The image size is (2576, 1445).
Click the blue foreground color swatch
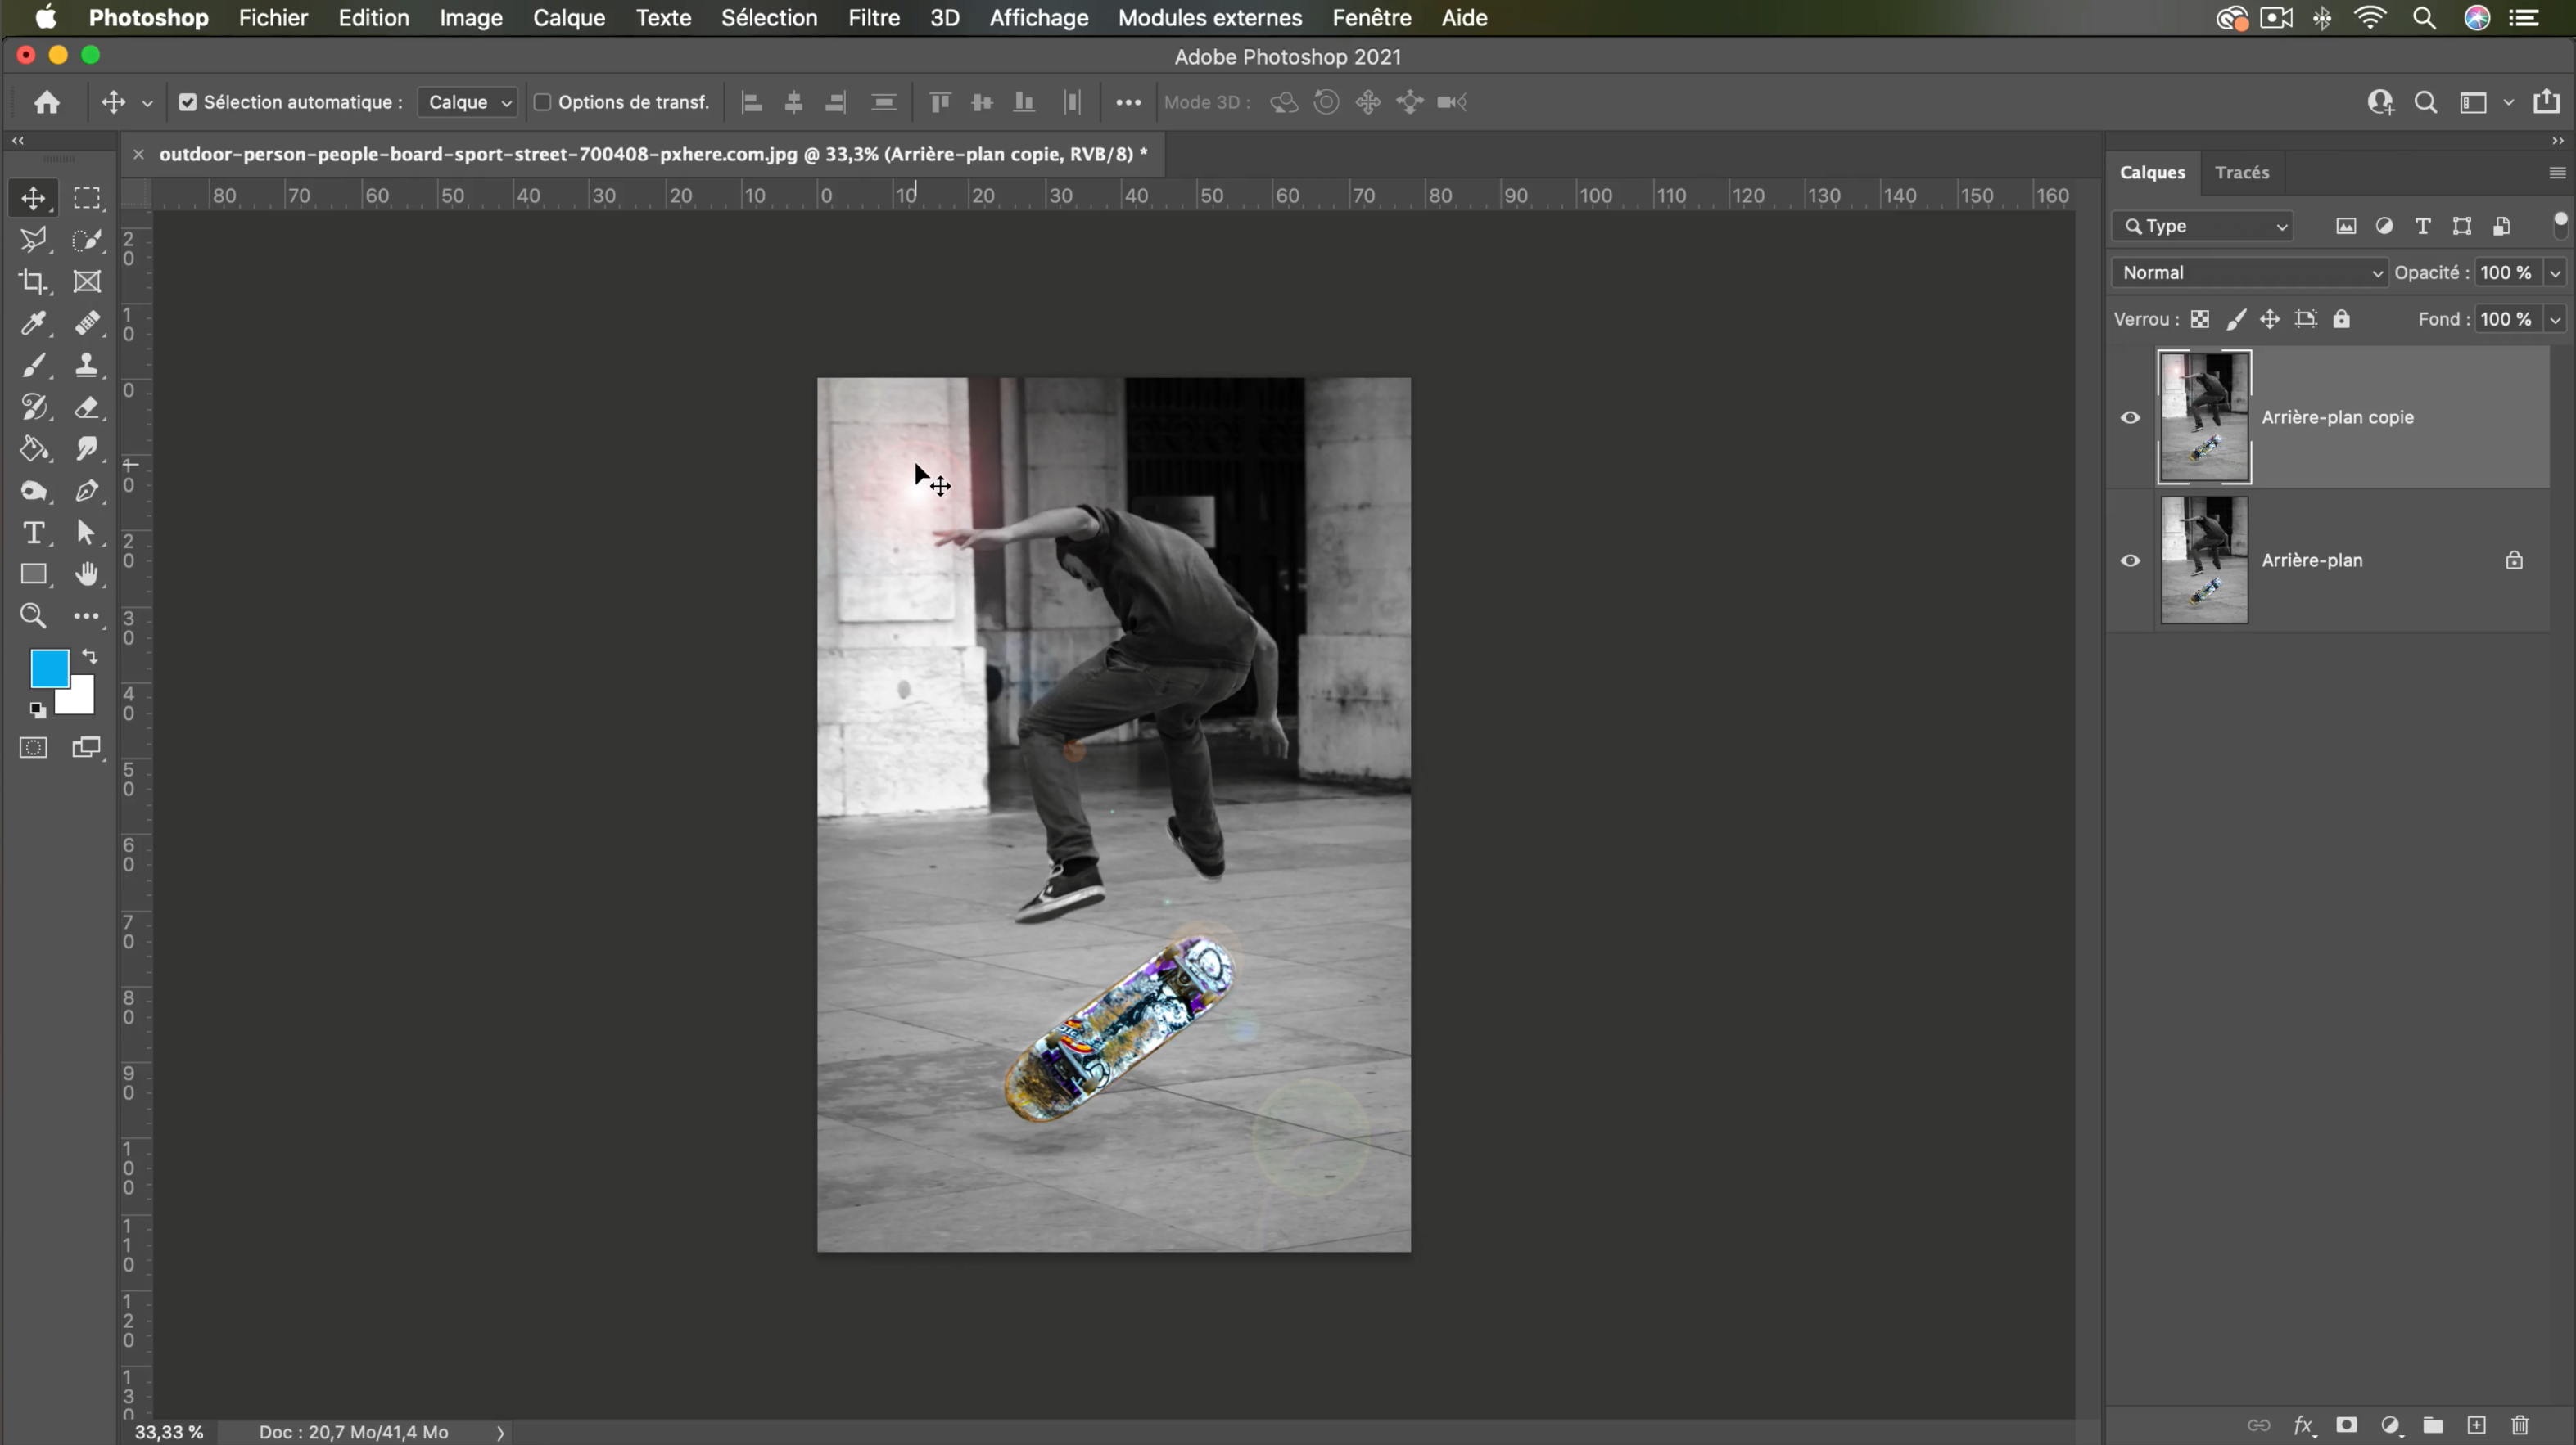coord(48,668)
